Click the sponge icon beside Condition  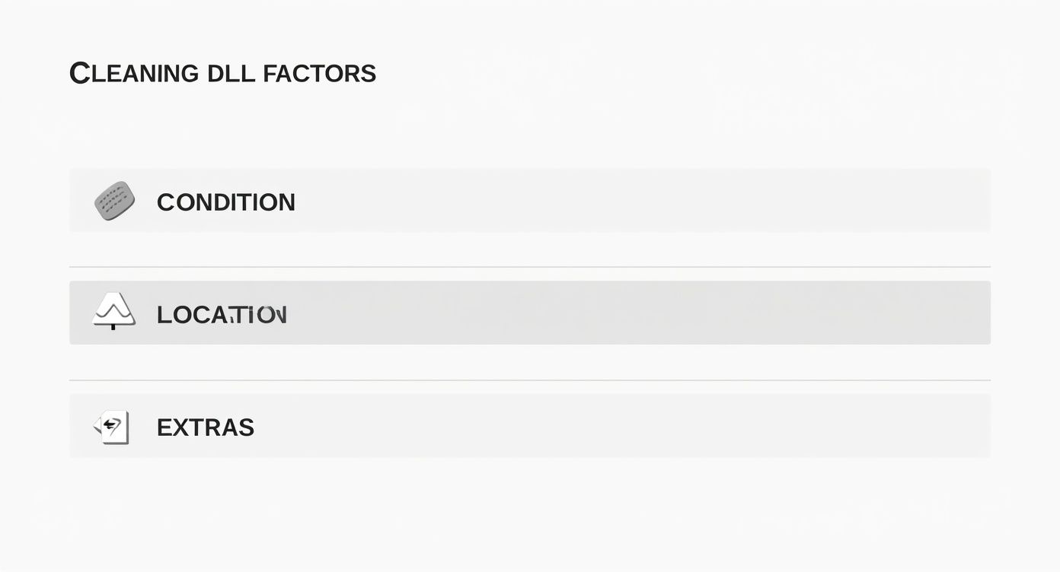point(114,201)
